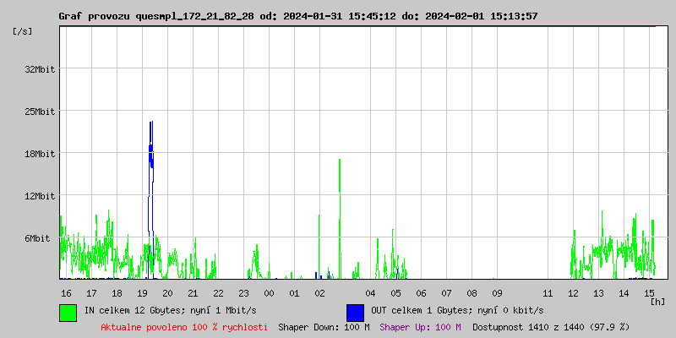The height and width of the screenshot is (338, 676).
Task: Click the blue OUT legend swatch
Action: pyautogui.click(x=355, y=312)
